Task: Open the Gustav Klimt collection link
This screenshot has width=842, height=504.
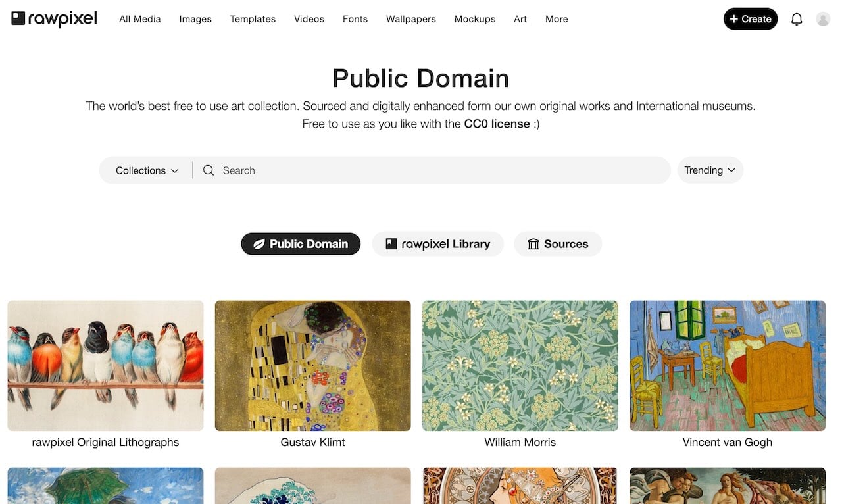Action: click(x=313, y=442)
